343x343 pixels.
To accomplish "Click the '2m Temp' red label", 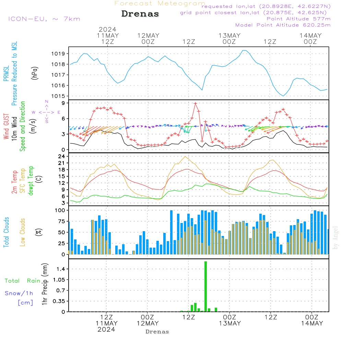I will click(x=14, y=182).
